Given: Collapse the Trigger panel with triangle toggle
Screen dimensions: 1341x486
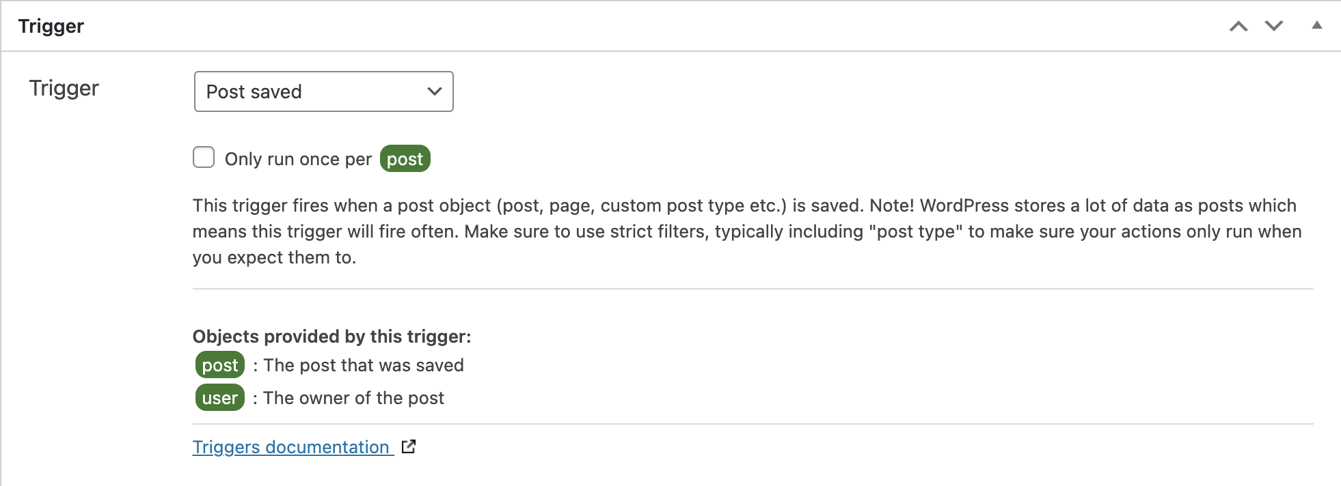Looking at the screenshot, I should point(1317,26).
